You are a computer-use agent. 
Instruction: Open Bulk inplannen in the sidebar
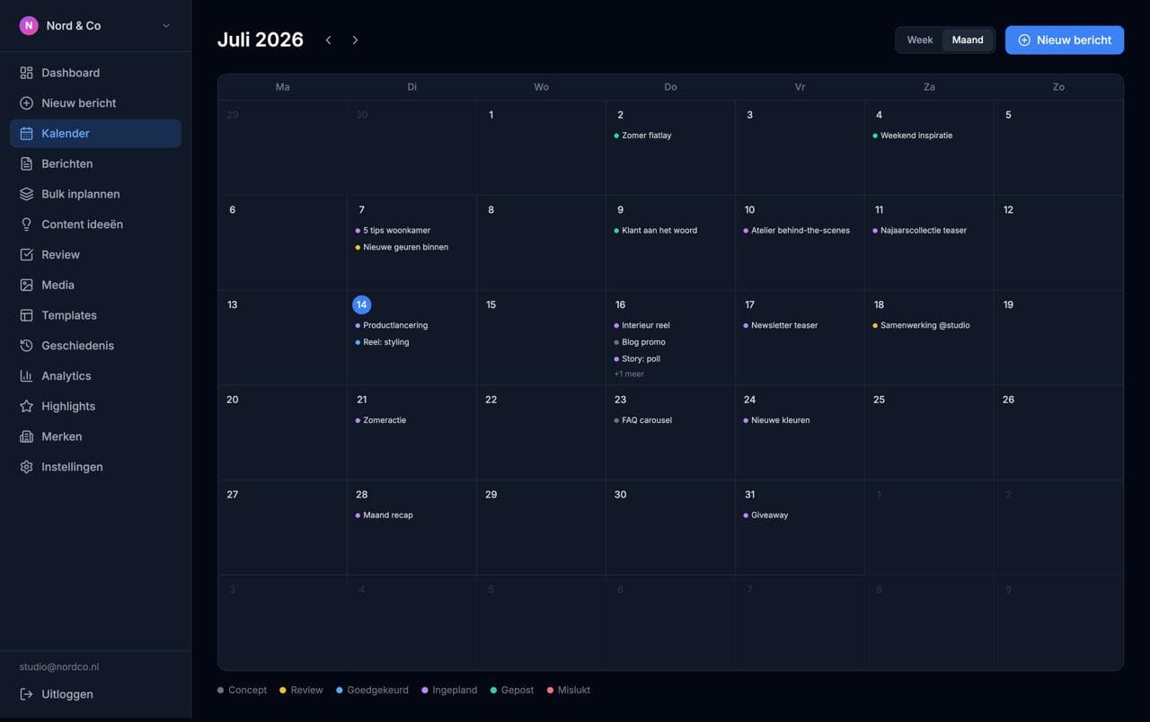click(95, 194)
